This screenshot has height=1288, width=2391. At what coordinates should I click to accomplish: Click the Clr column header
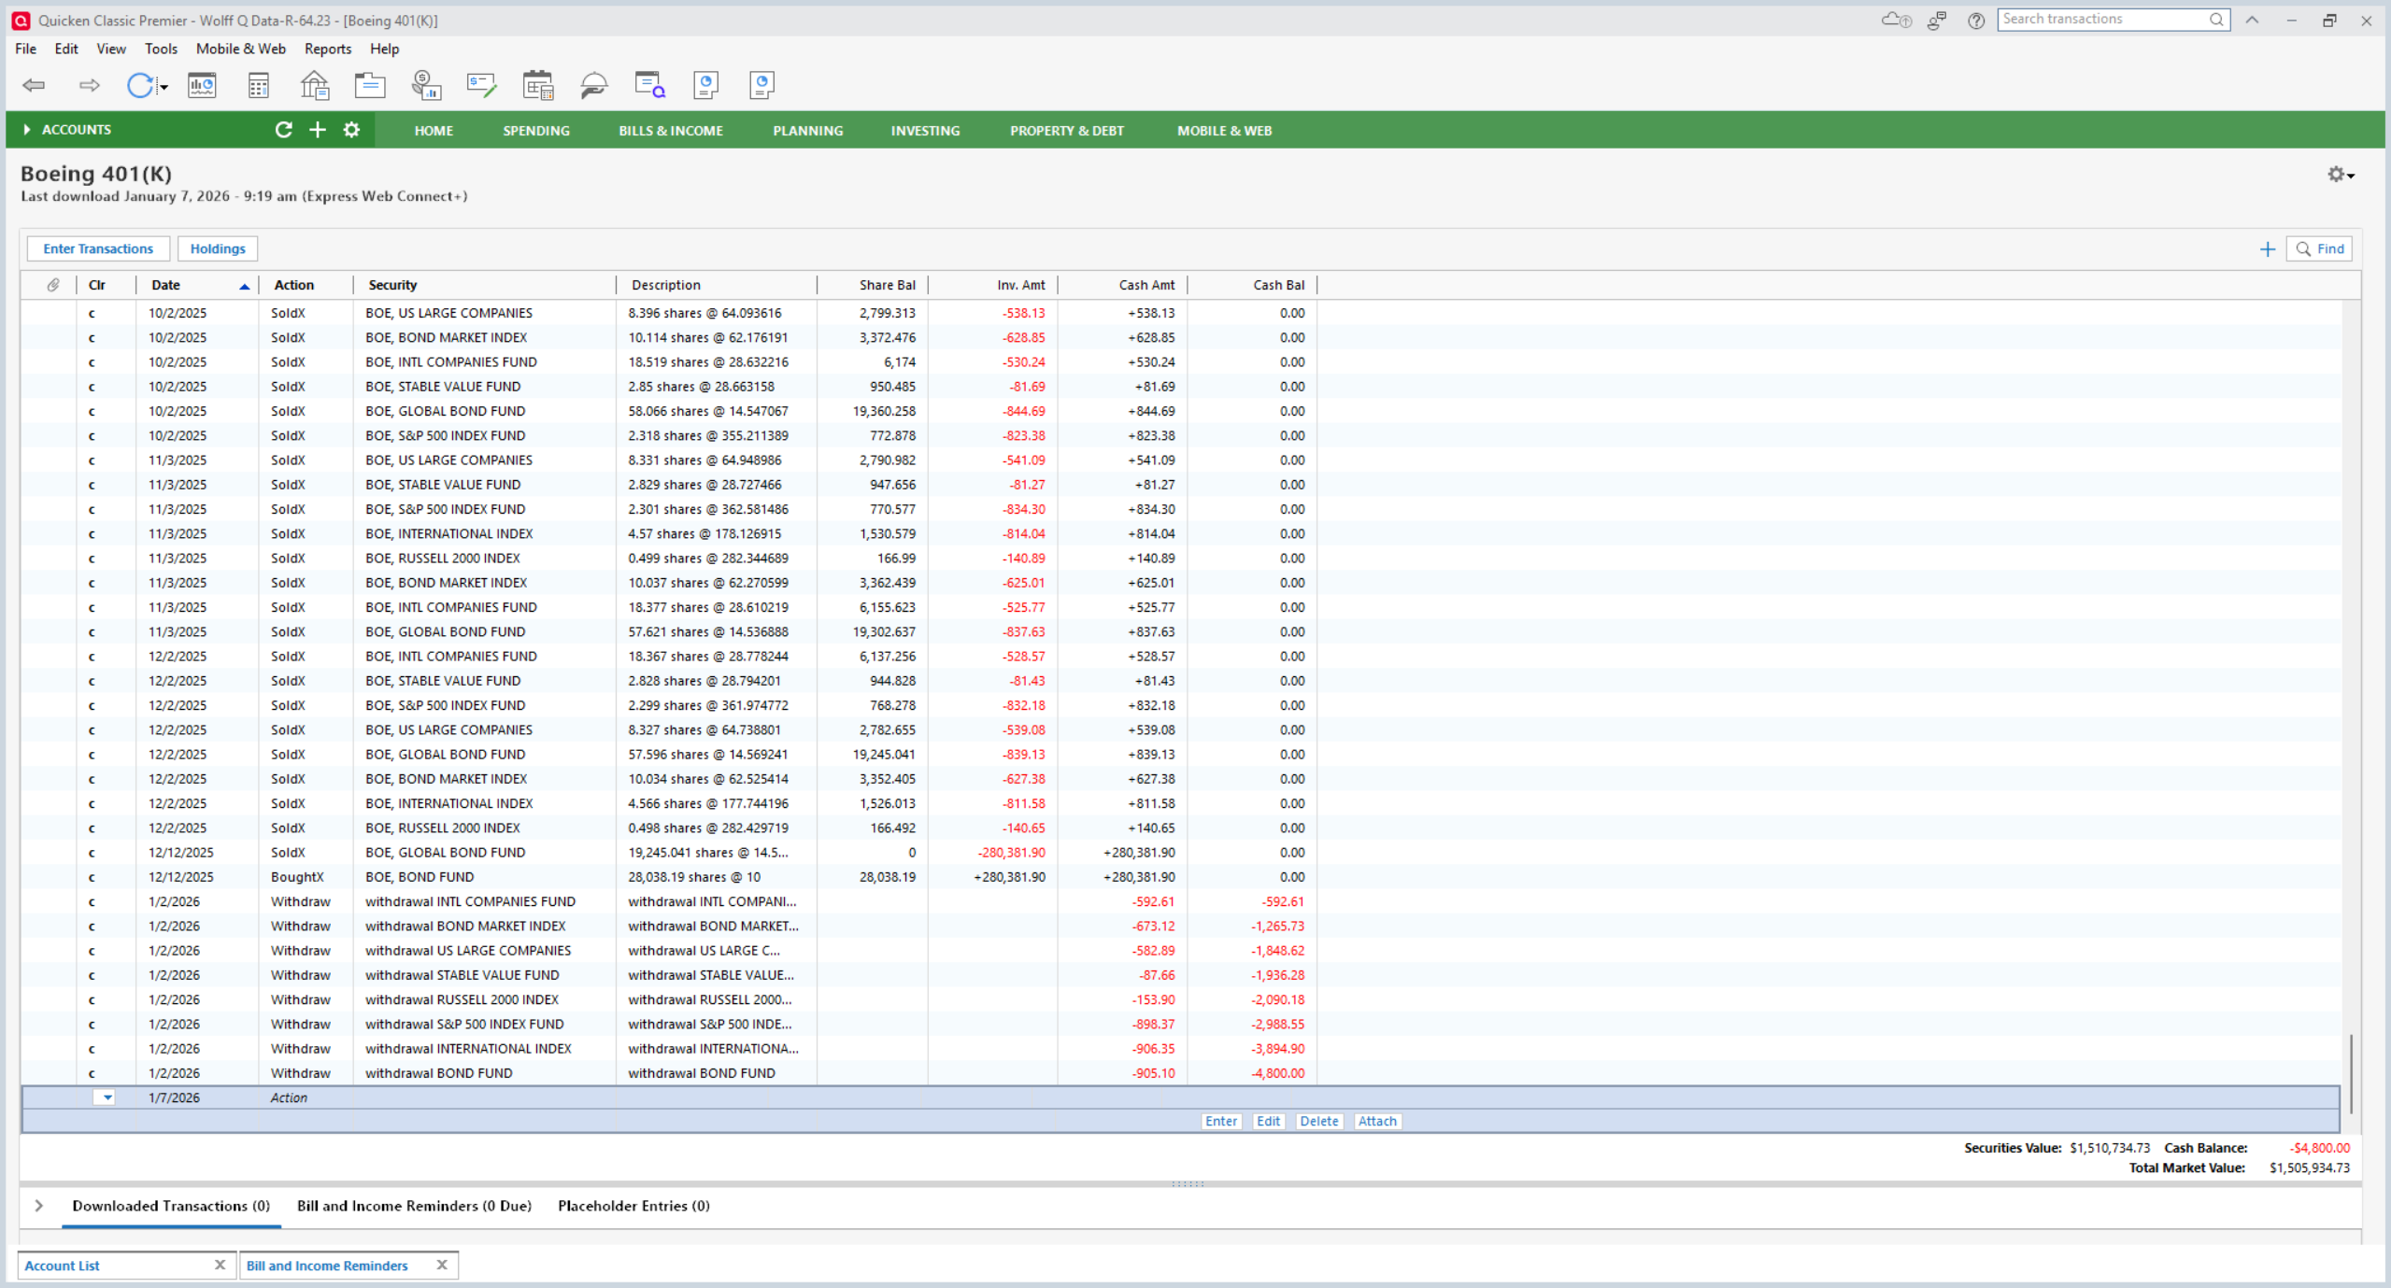[x=97, y=285]
